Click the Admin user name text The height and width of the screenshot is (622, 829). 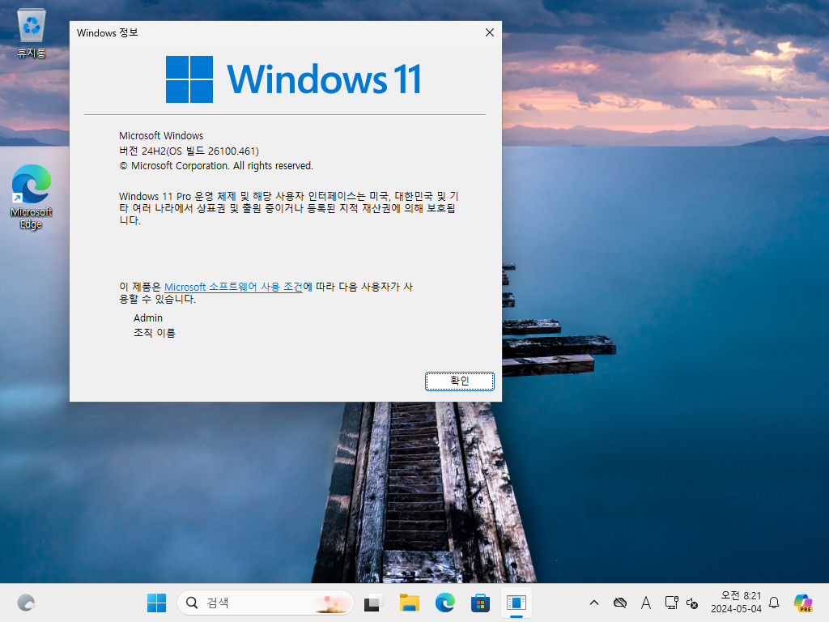point(148,317)
